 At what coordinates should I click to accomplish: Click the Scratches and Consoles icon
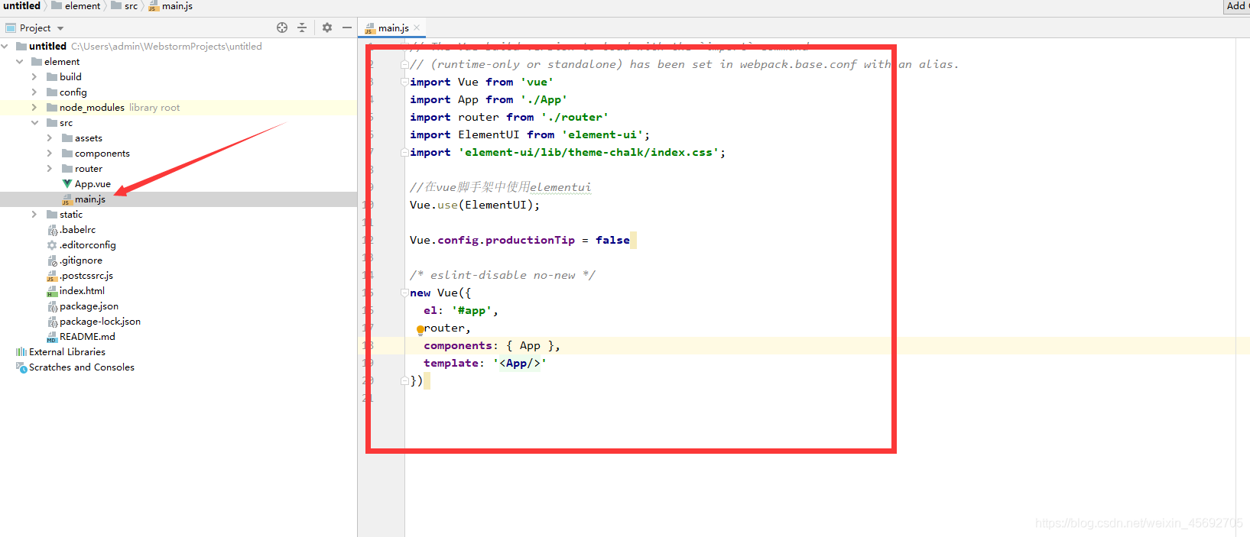(21, 367)
